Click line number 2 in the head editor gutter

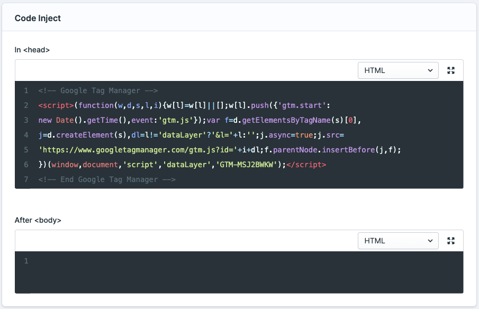[26, 105]
